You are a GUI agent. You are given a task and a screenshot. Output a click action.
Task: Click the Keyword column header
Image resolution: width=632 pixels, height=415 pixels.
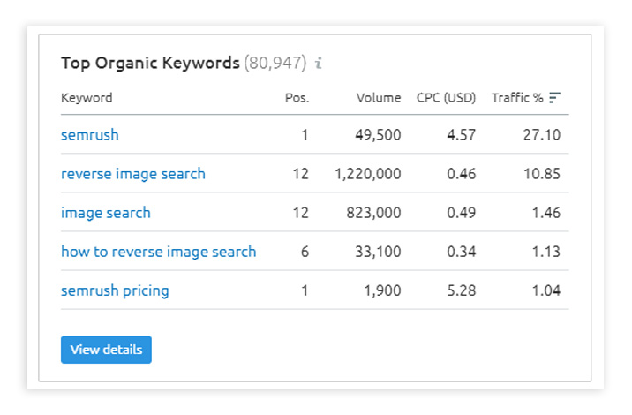(87, 98)
